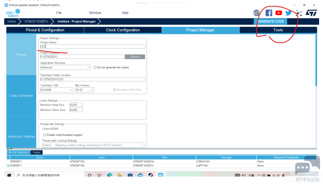Click the STM32F103ZETx breadcrumb
The height and width of the screenshot is (185, 323).
tap(36, 21)
